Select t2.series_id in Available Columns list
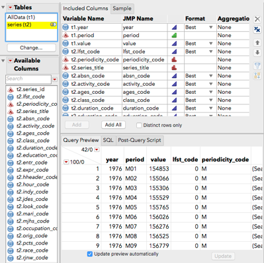 point(30,89)
